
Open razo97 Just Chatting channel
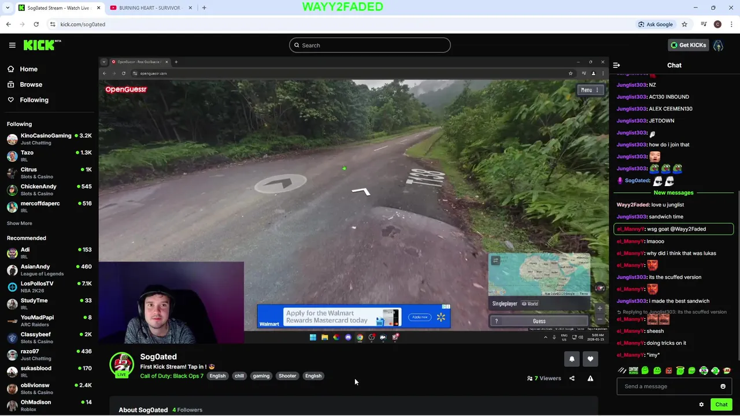click(x=49, y=354)
